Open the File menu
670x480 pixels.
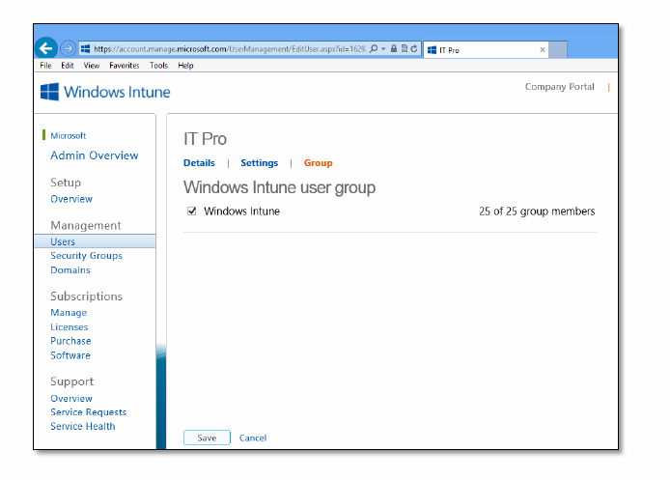(45, 66)
